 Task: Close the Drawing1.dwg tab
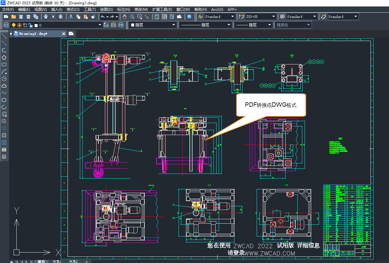[x=64, y=34]
